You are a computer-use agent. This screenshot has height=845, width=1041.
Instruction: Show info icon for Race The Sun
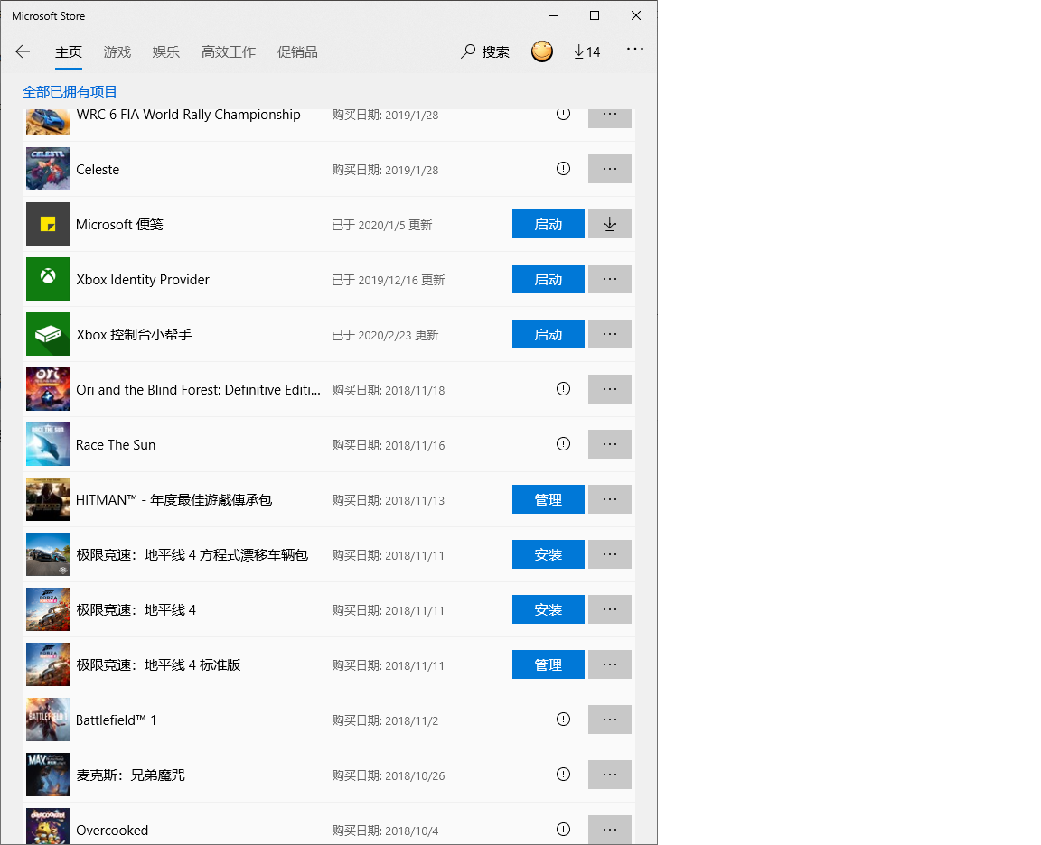coord(563,444)
